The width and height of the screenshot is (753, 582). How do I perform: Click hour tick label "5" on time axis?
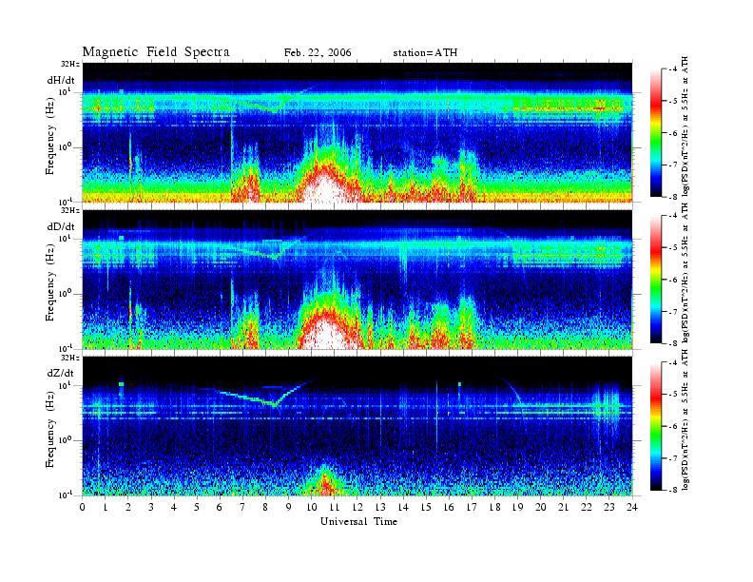[197, 507]
